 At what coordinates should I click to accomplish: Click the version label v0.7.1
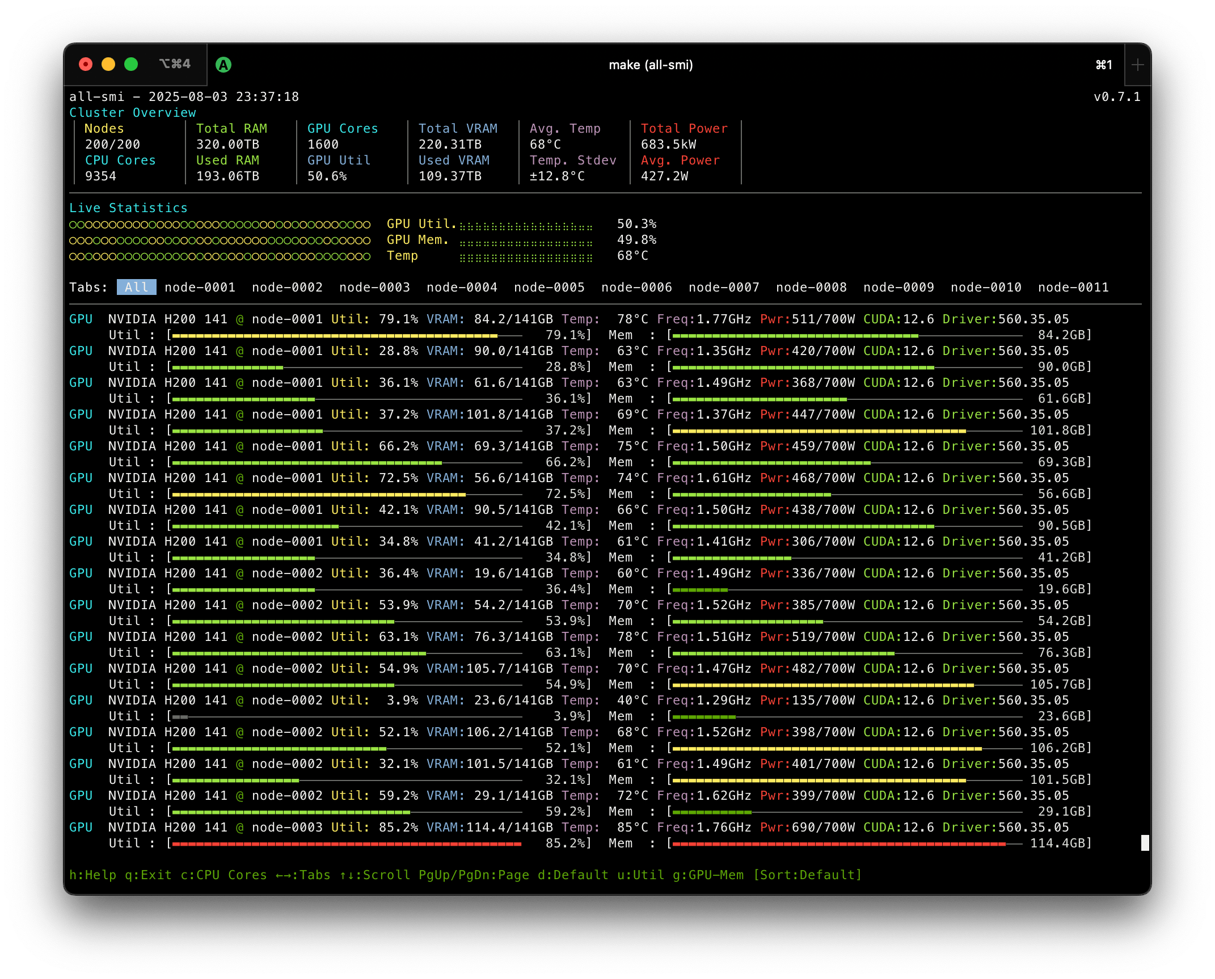[x=1117, y=96]
